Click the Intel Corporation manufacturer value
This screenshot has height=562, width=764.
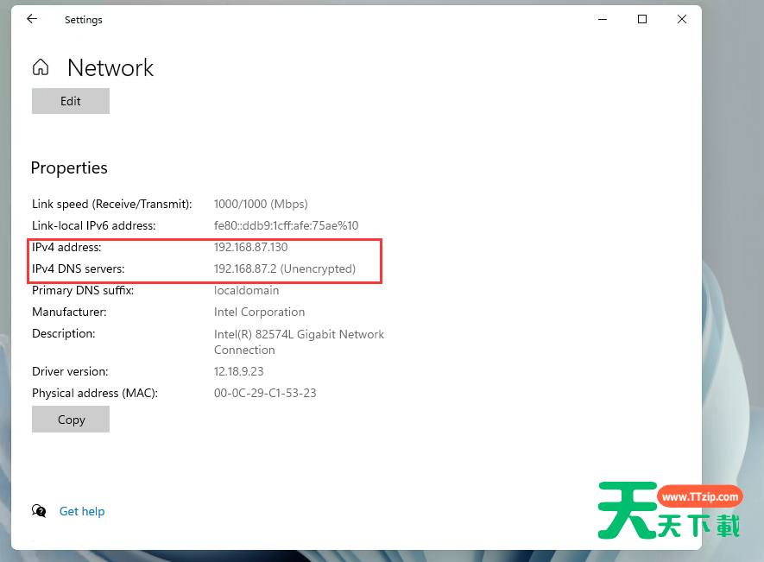(259, 312)
